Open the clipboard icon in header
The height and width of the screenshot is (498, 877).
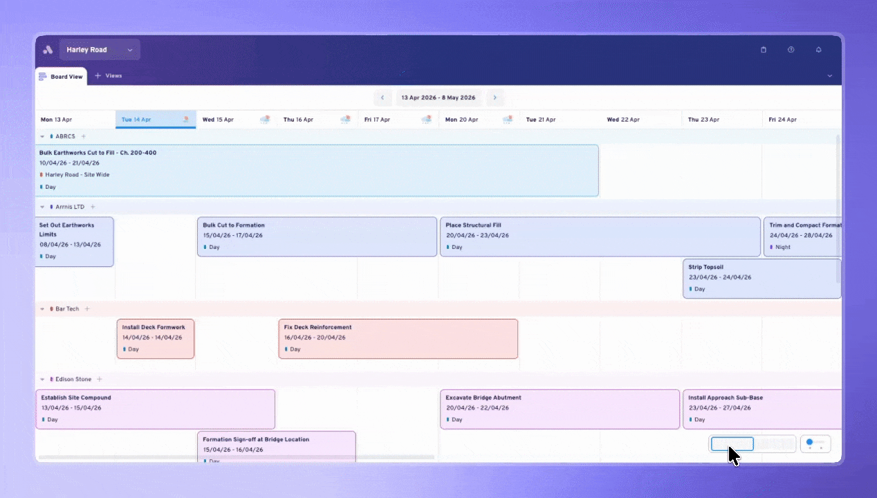[764, 50]
